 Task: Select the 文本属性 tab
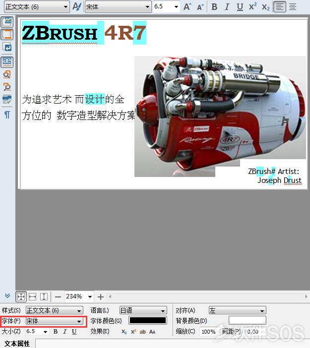[17, 344]
